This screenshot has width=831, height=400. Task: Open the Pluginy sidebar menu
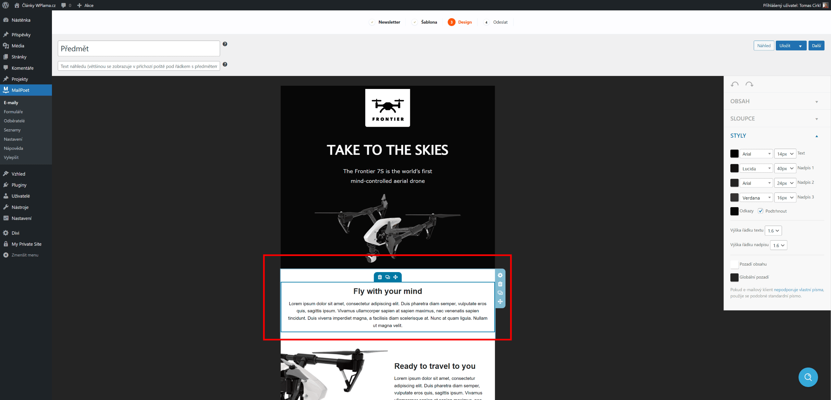click(19, 185)
